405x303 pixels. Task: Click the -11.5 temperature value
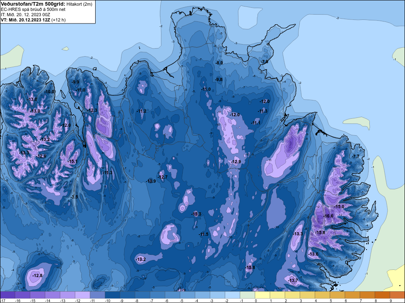(x=204, y=234)
